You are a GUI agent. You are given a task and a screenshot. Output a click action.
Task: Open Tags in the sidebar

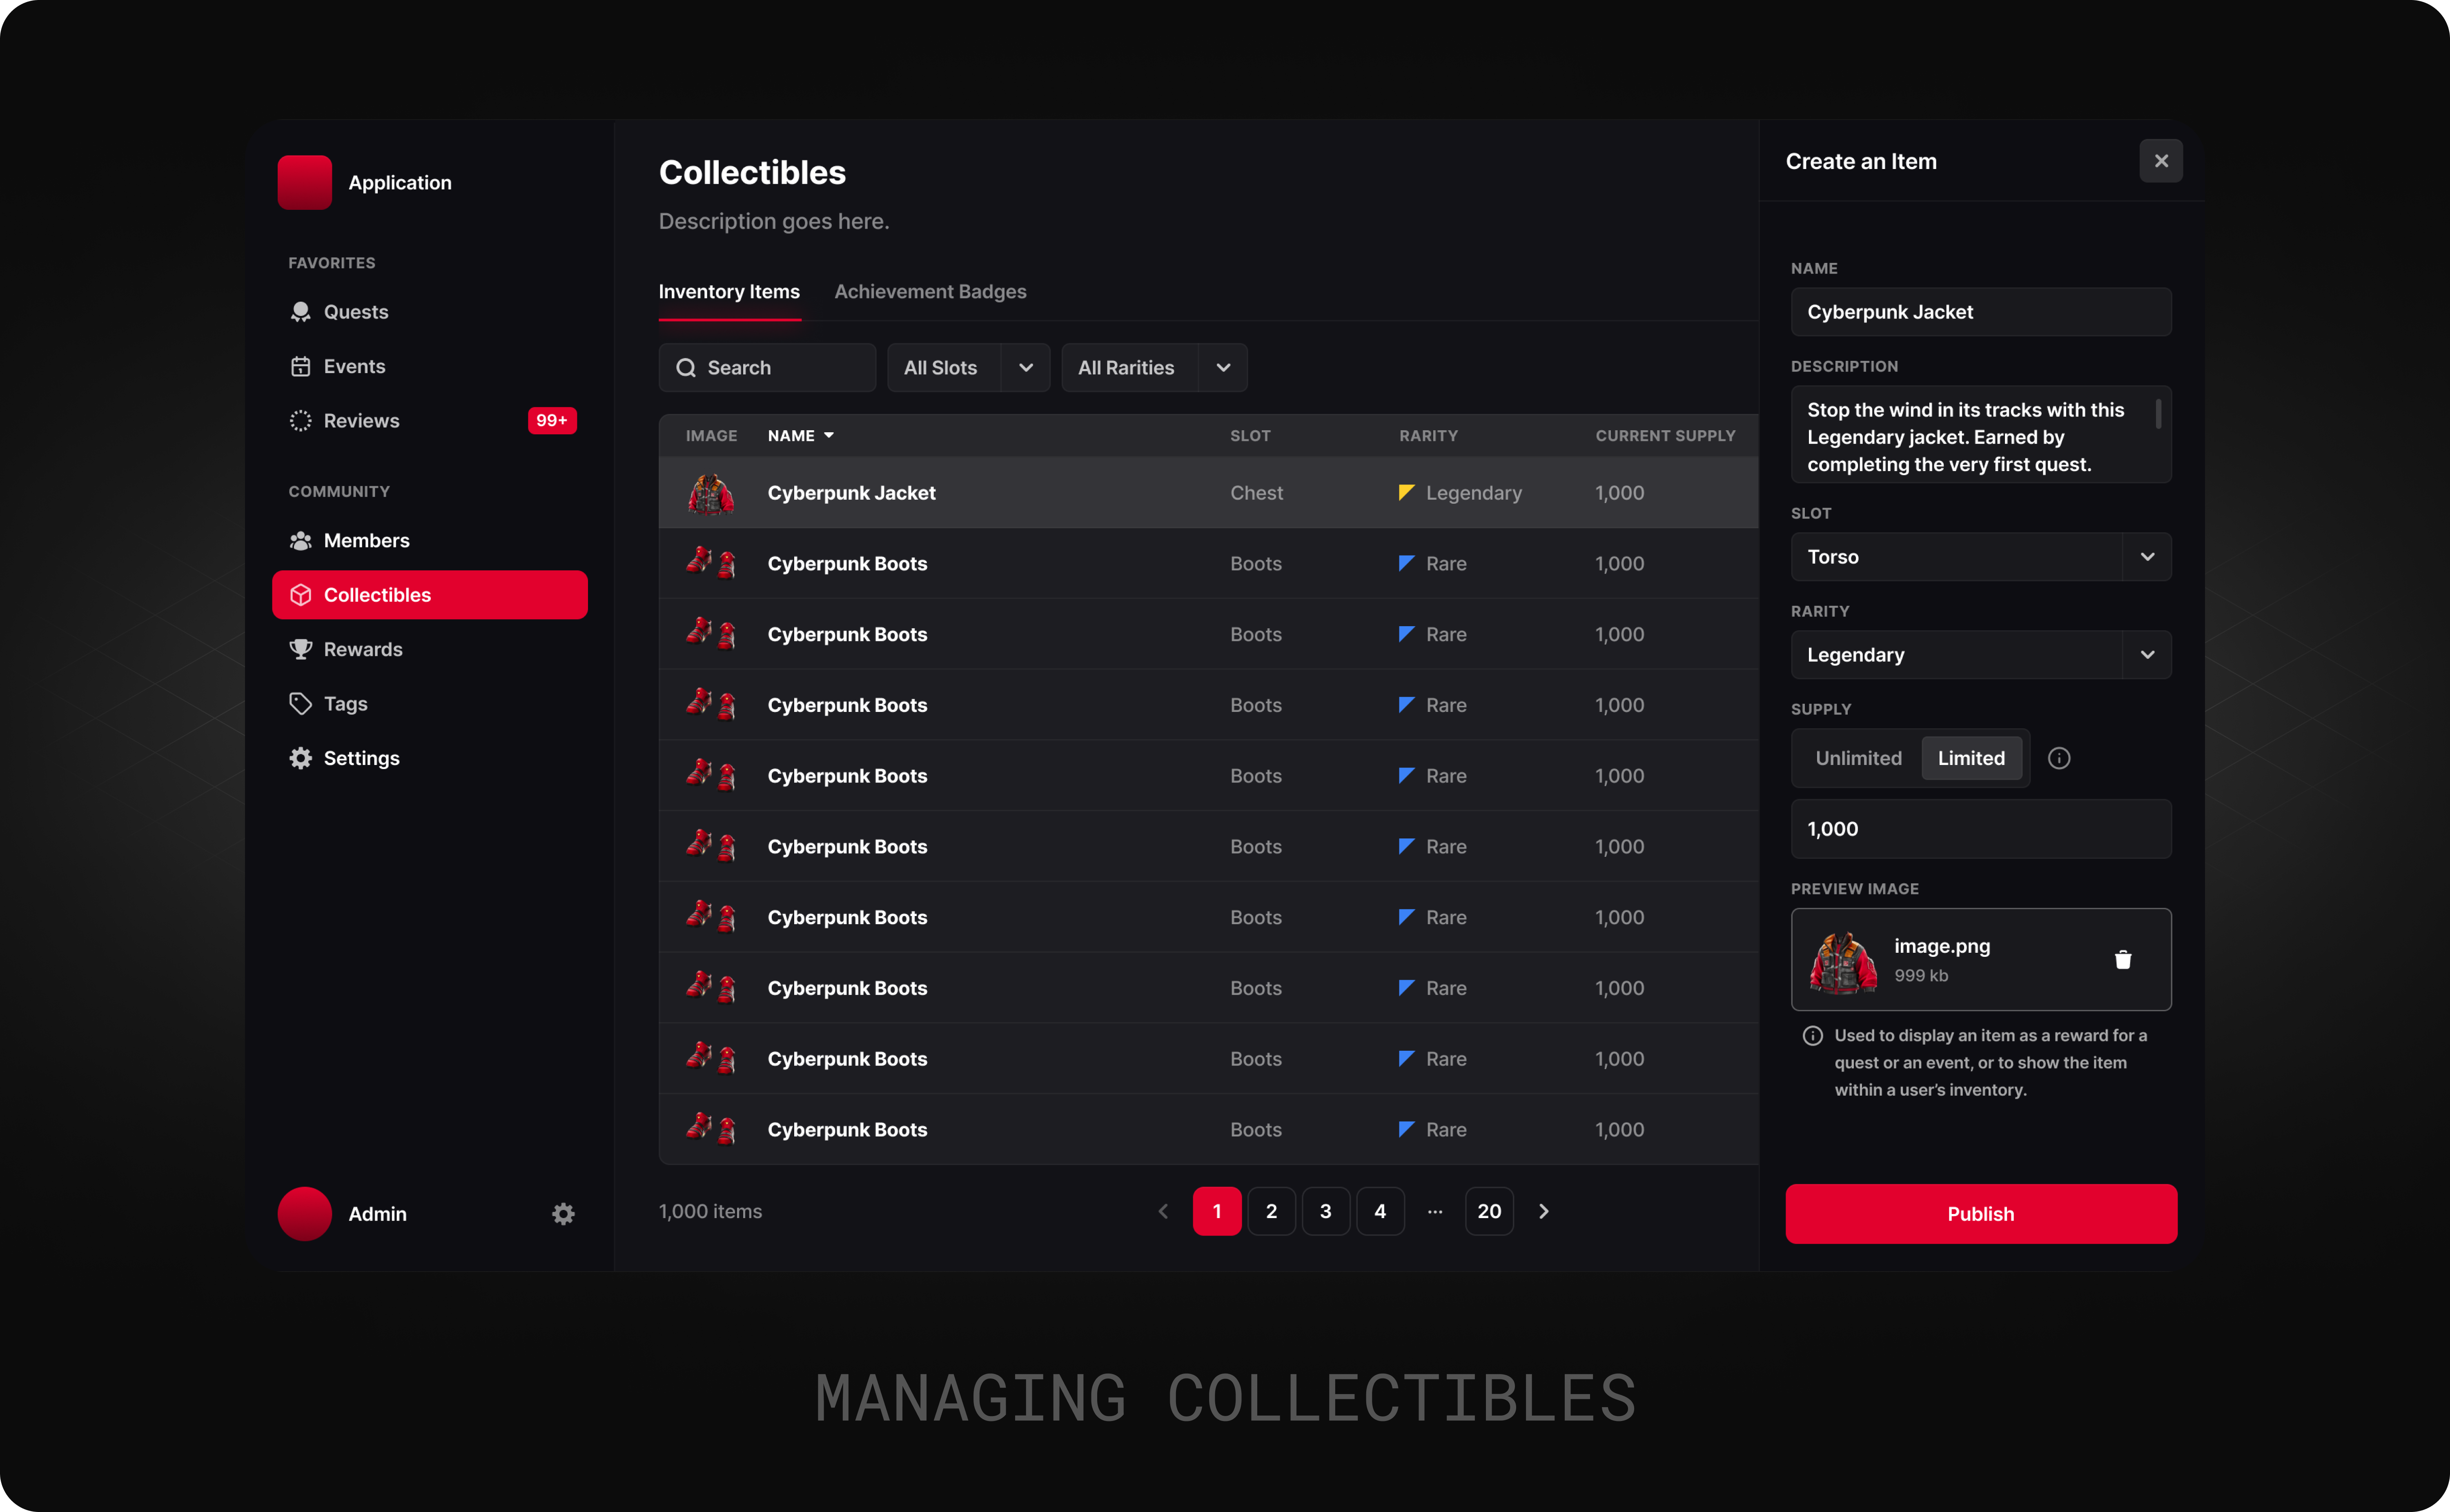tap(345, 704)
